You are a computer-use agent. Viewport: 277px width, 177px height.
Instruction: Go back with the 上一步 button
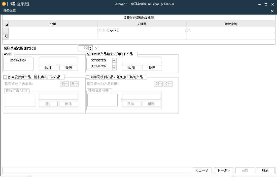click(x=202, y=170)
